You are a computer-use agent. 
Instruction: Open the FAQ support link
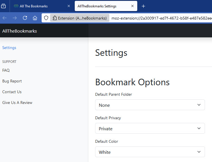pyautogui.click(x=6, y=70)
